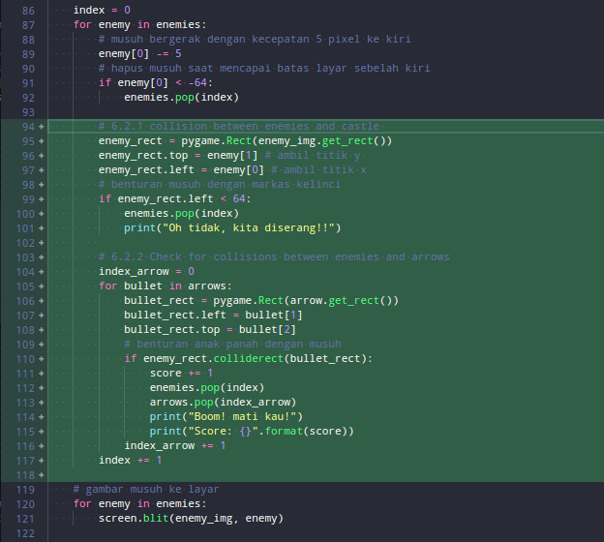Click line number 86 in the gutter
This screenshot has width=604, height=542.
click(26, 11)
